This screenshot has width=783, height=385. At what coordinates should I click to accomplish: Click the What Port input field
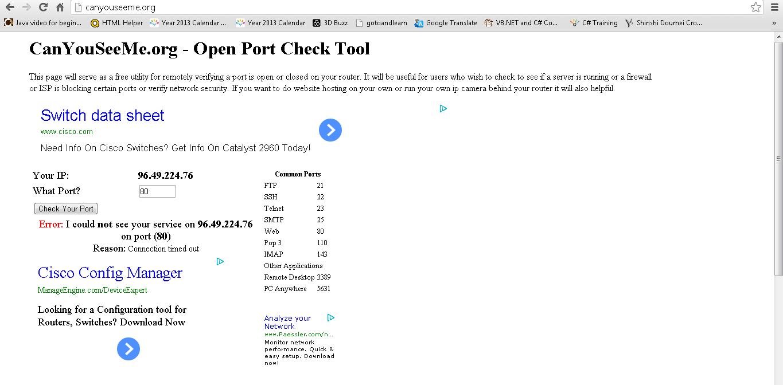pos(157,191)
